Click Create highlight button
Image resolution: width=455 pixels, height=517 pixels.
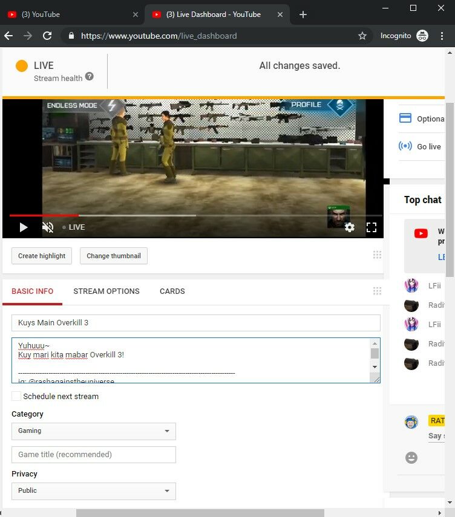point(42,256)
